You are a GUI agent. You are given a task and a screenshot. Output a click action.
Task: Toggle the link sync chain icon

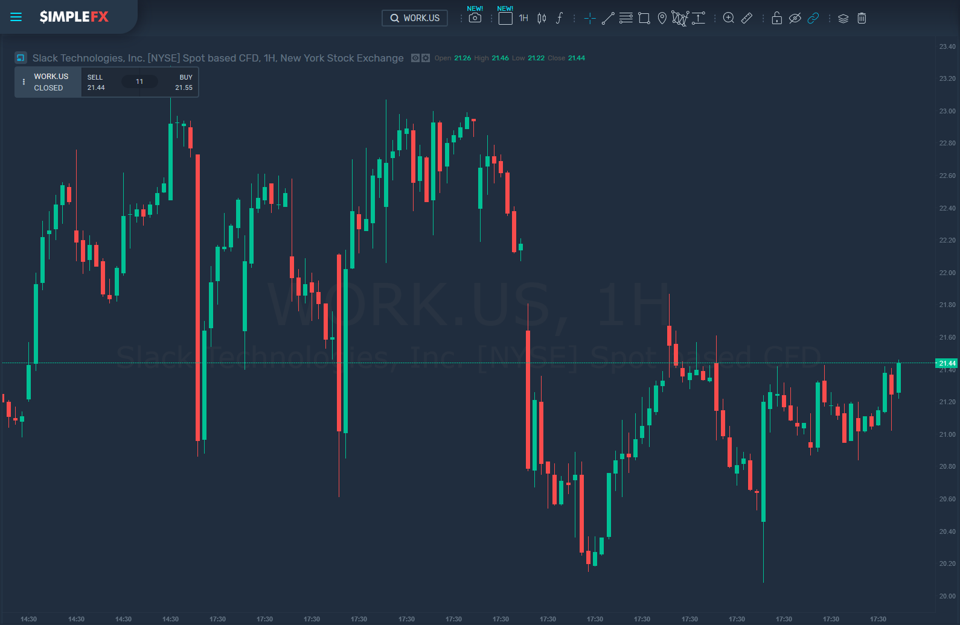tap(813, 18)
